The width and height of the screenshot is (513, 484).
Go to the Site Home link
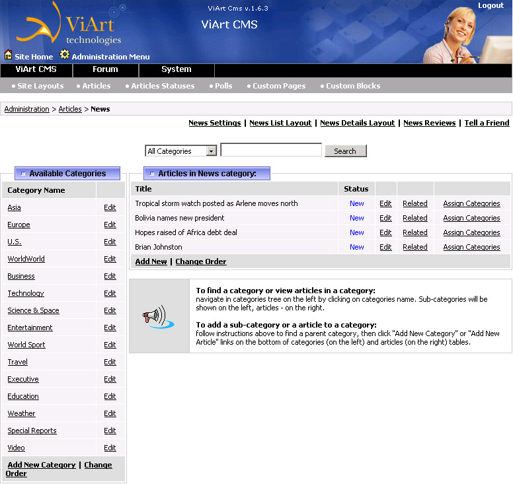[34, 57]
